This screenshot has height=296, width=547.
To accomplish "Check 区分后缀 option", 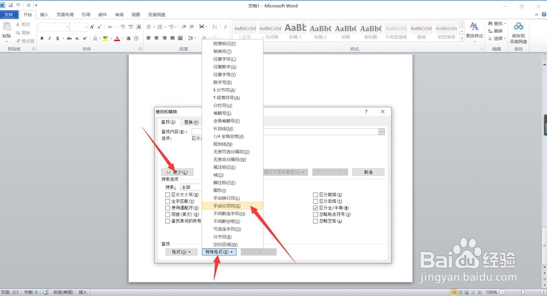I will [x=315, y=201].
